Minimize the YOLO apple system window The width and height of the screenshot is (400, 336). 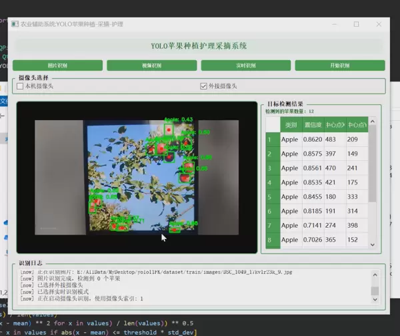(x=333, y=24)
